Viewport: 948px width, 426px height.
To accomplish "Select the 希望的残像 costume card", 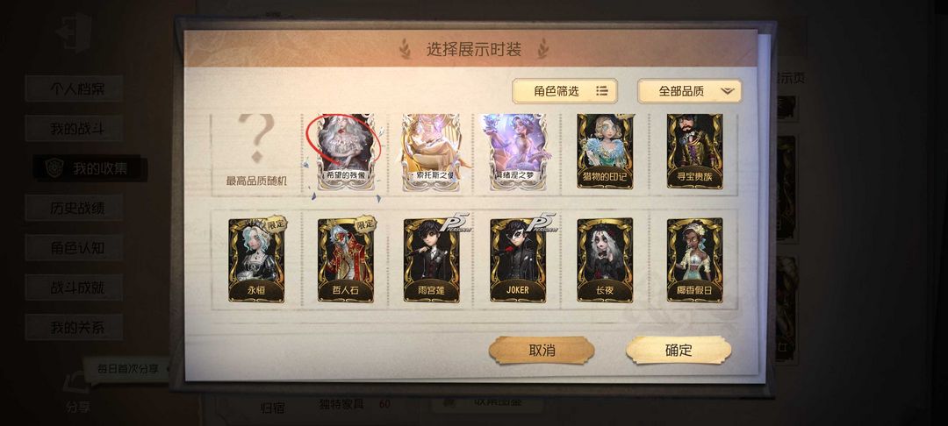I will tap(345, 152).
